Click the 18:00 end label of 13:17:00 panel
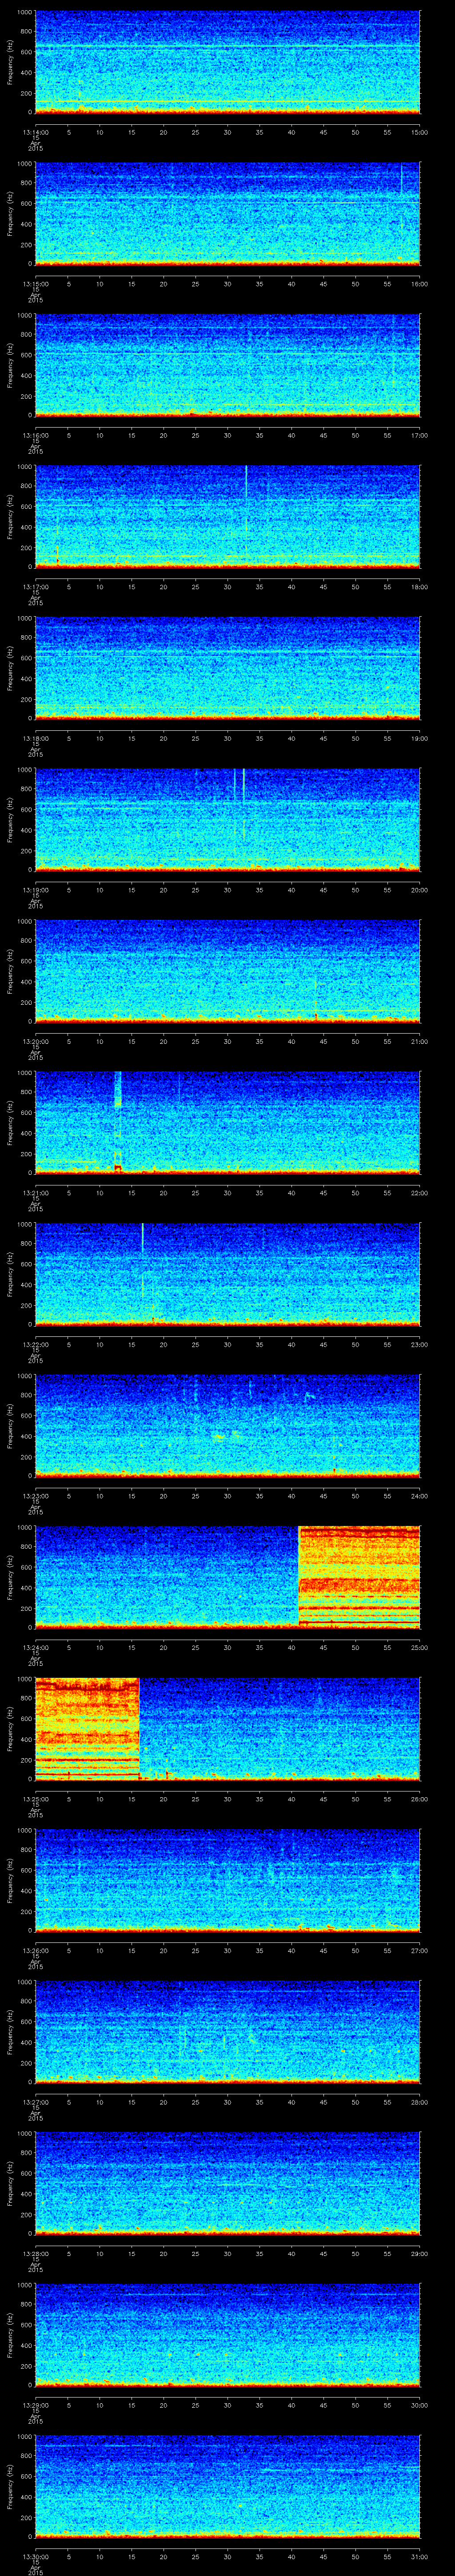This screenshot has width=455, height=2576. click(x=419, y=587)
